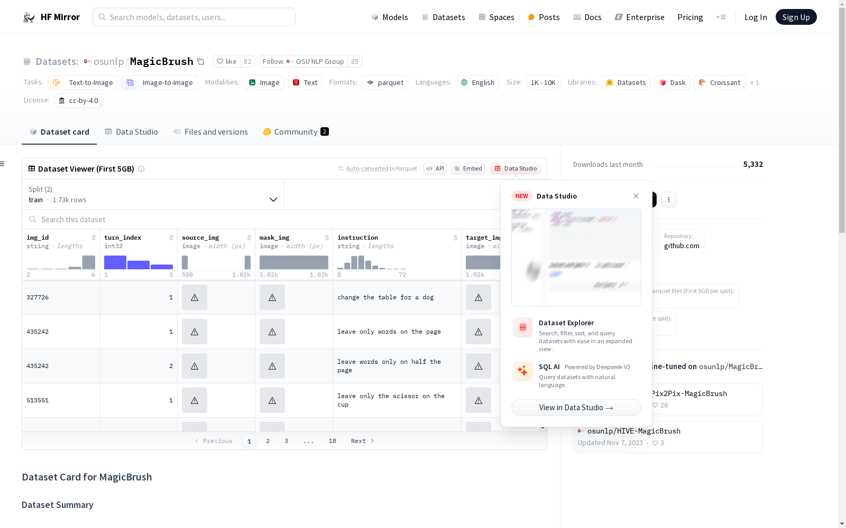Click the Embed button
The width and height of the screenshot is (846, 528).
(x=468, y=168)
